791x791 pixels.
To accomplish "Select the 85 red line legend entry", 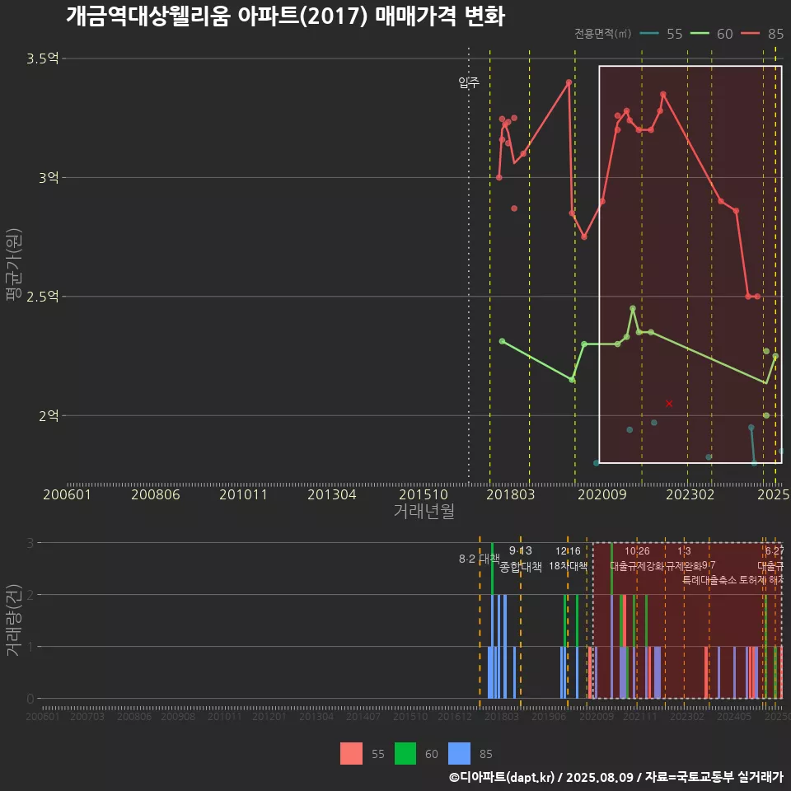I will (762, 34).
